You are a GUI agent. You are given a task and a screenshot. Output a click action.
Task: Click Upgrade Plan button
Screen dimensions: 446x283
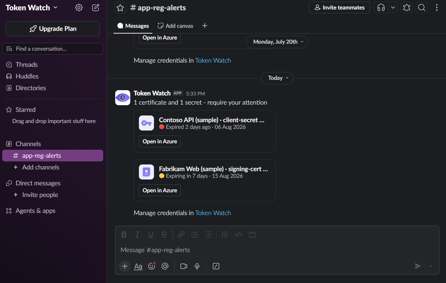53,29
